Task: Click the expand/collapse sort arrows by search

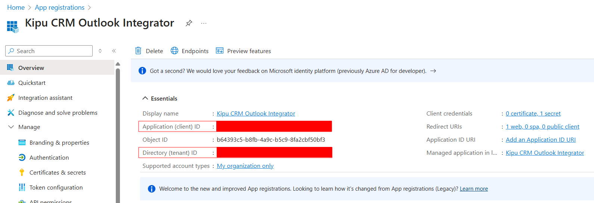Action: (x=100, y=51)
